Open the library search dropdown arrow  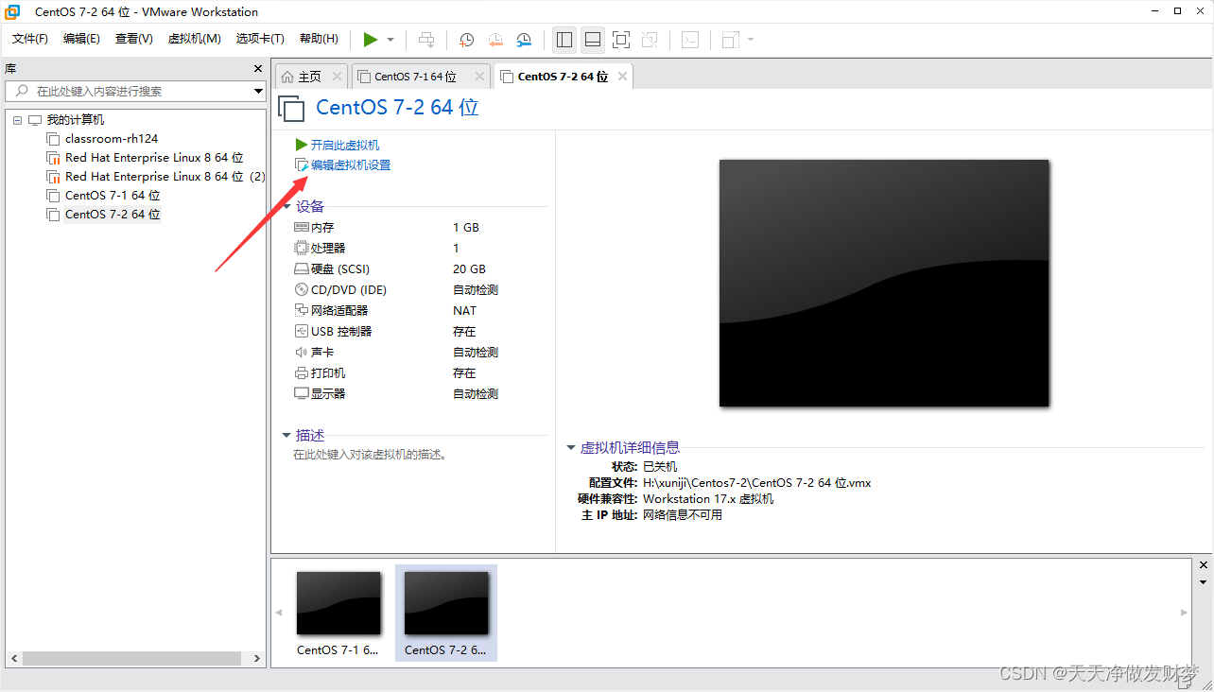(259, 91)
